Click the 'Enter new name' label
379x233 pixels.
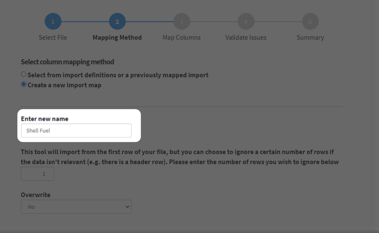pos(45,119)
